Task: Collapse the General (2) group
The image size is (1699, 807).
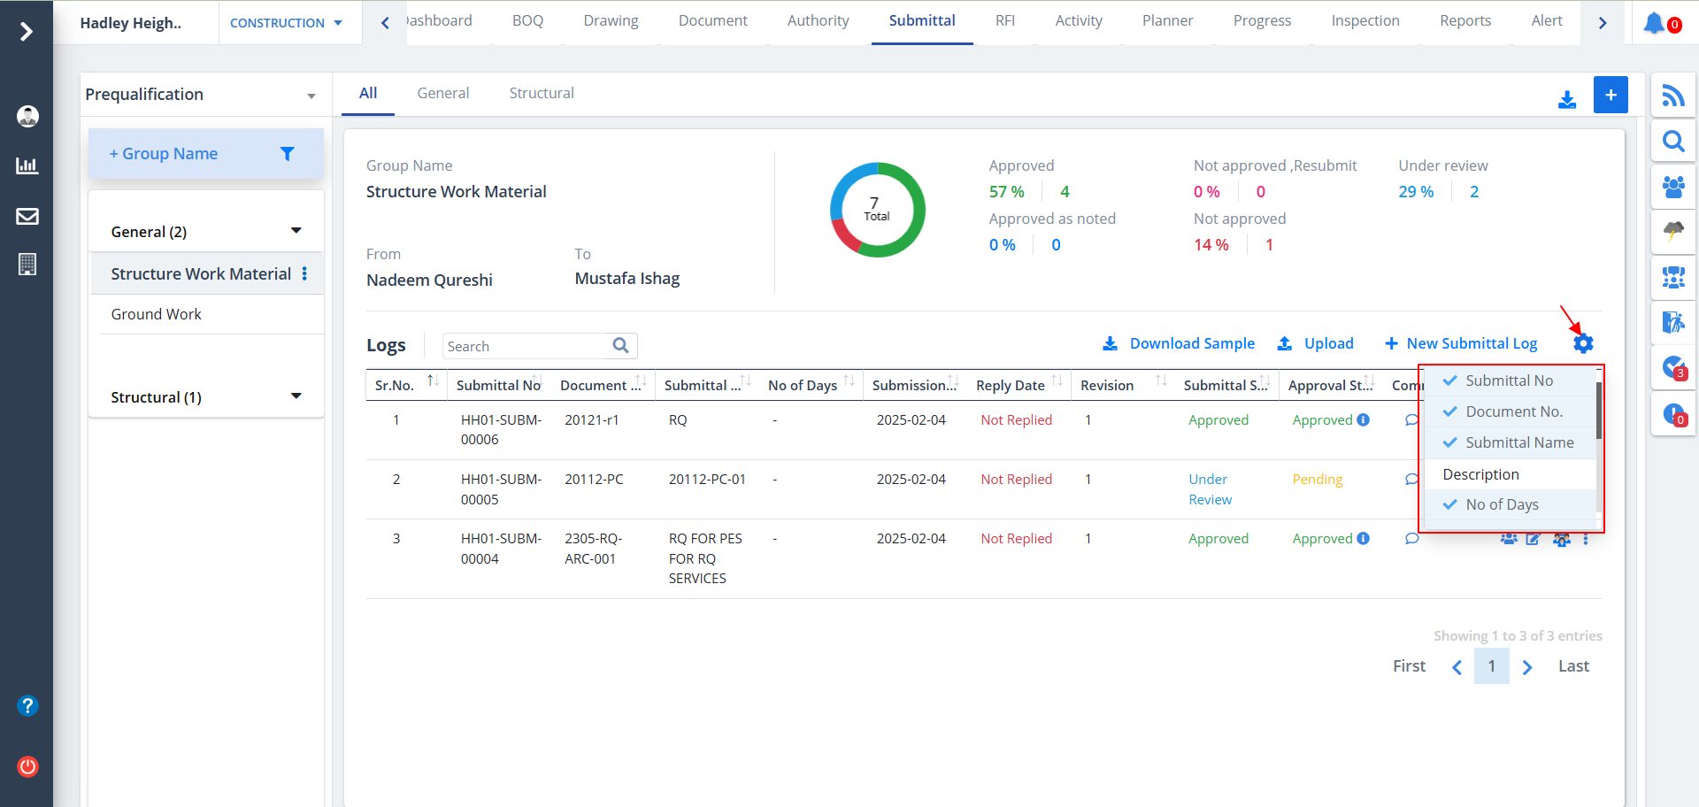Action: pyautogui.click(x=296, y=231)
